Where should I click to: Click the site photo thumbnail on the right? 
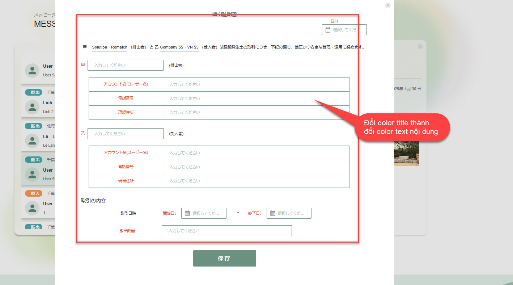click(406, 153)
